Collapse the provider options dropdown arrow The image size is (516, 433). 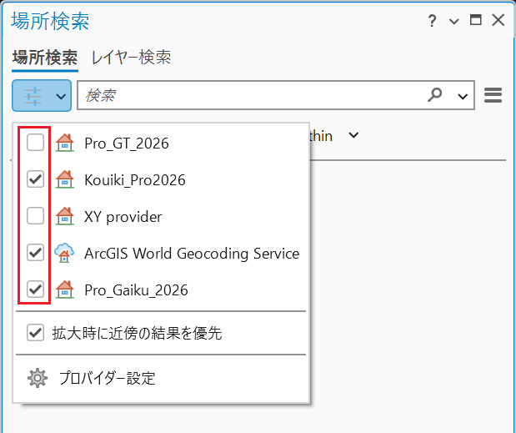[61, 97]
